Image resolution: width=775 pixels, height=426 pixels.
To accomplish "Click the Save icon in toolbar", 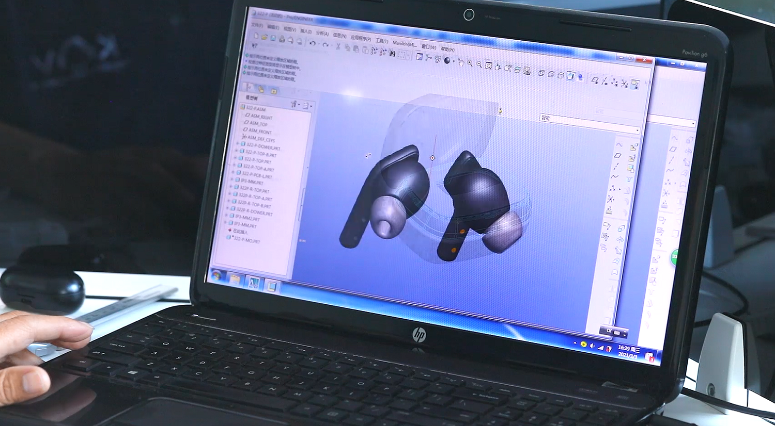I will 273,38.
